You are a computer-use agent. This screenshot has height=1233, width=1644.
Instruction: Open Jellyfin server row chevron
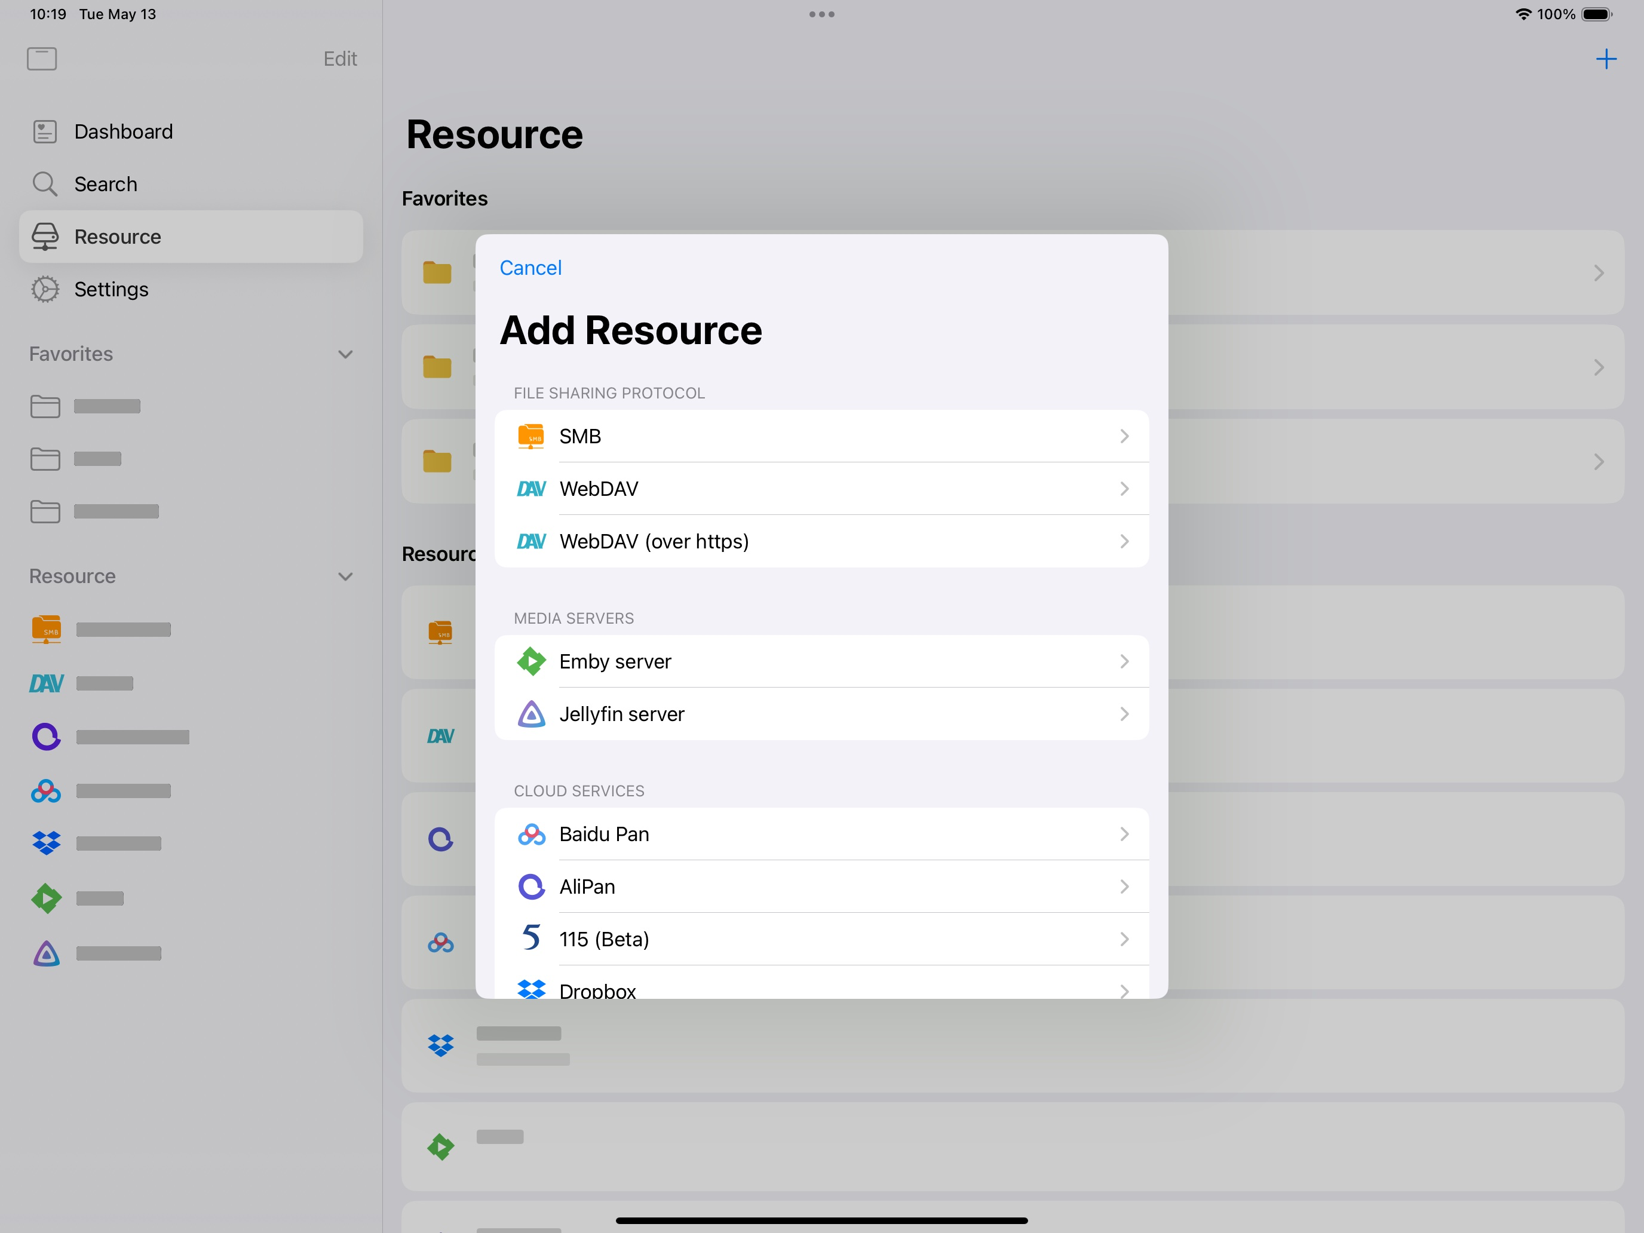click(x=1124, y=714)
